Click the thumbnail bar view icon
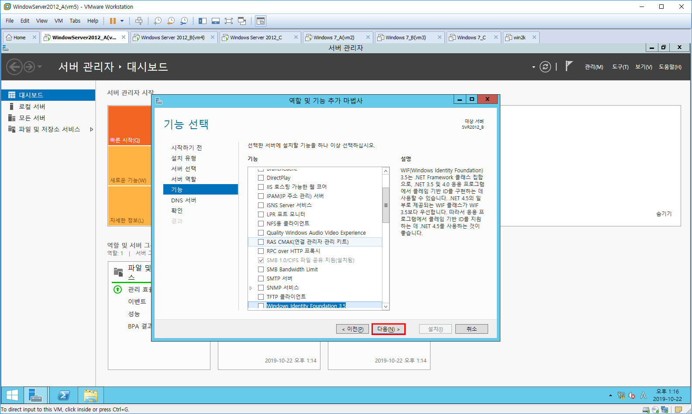Image resolution: width=692 pixels, height=414 pixels. coord(216,21)
